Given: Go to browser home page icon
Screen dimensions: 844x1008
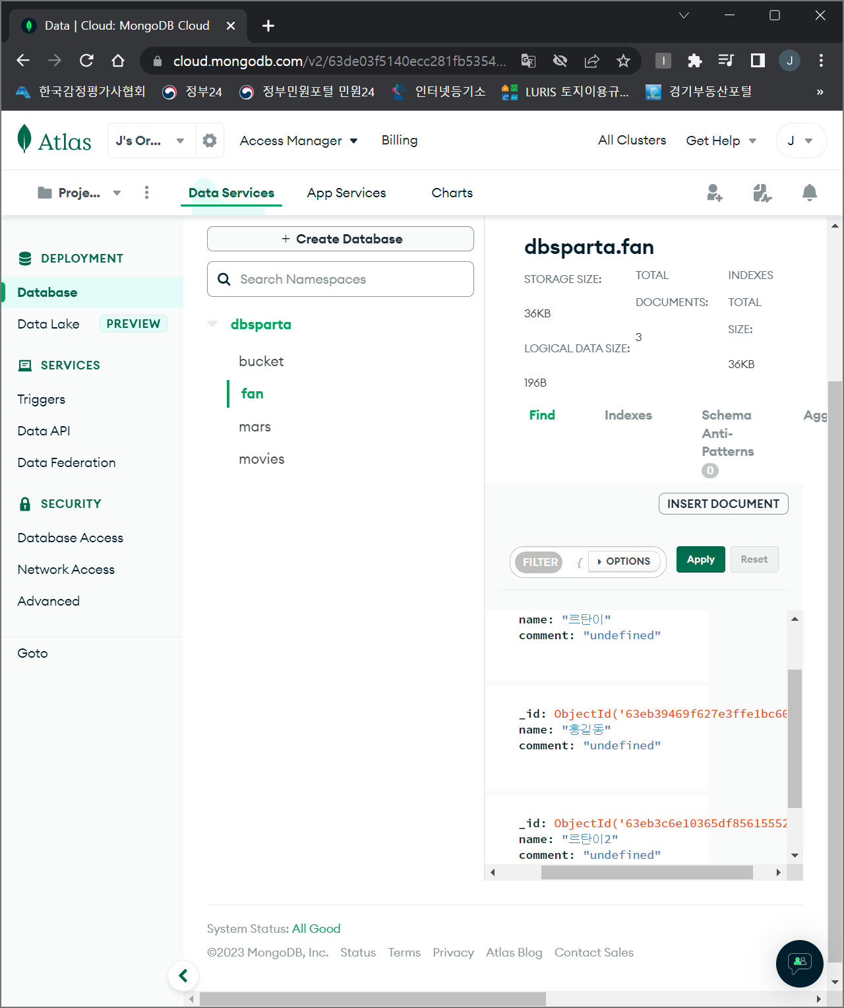Looking at the screenshot, I should (118, 61).
